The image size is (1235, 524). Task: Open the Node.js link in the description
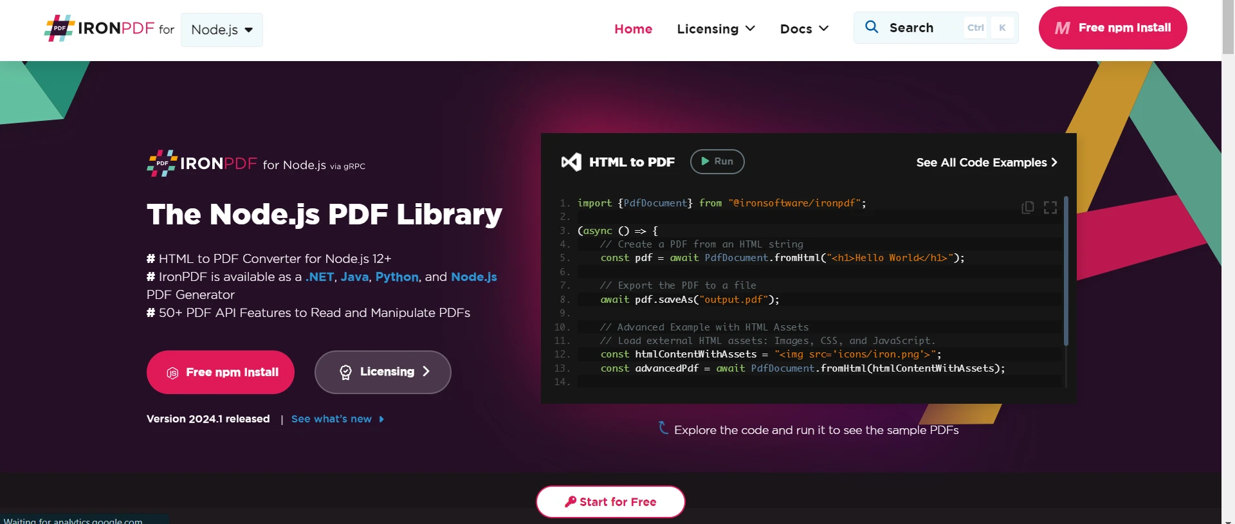(x=474, y=276)
